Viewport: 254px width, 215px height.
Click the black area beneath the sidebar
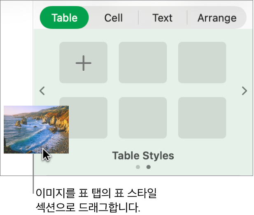pos(144,195)
